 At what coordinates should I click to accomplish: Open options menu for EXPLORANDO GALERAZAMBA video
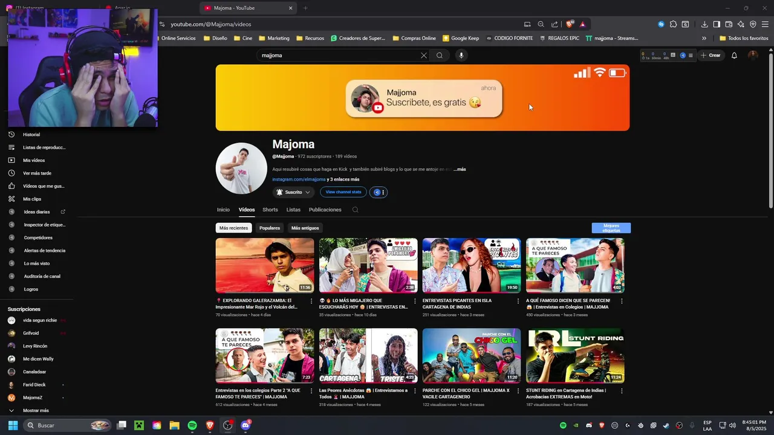(x=311, y=301)
